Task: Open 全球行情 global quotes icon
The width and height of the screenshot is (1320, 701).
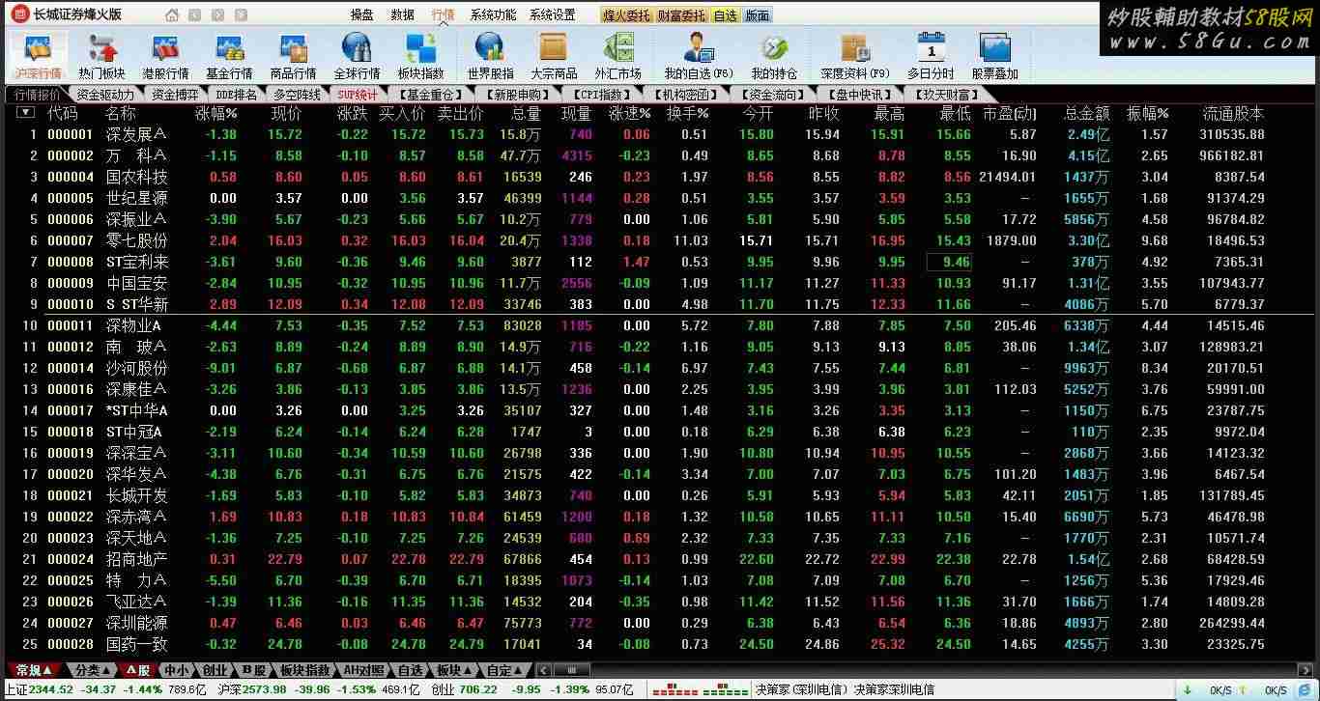Action: point(357,56)
